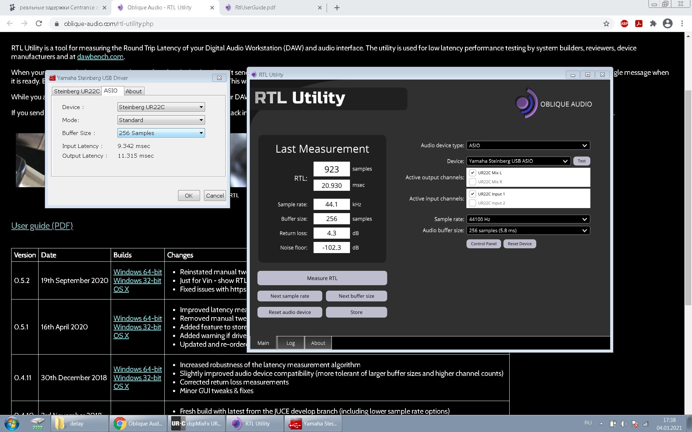Open the User guide (PDF) link
The width and height of the screenshot is (692, 432).
[42, 226]
